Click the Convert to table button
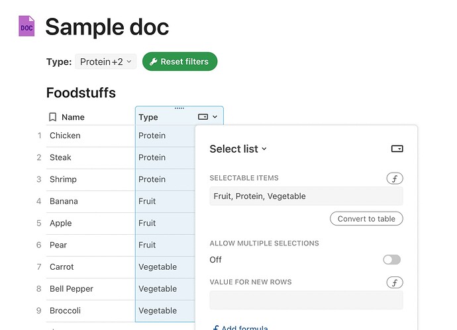Image resolution: width=457 pixels, height=330 pixels. point(366,219)
